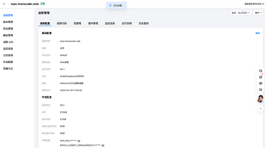This screenshot has height=148, width=265.
Task: Select 函数 URL in the left sidebar
Action: tap(8, 42)
